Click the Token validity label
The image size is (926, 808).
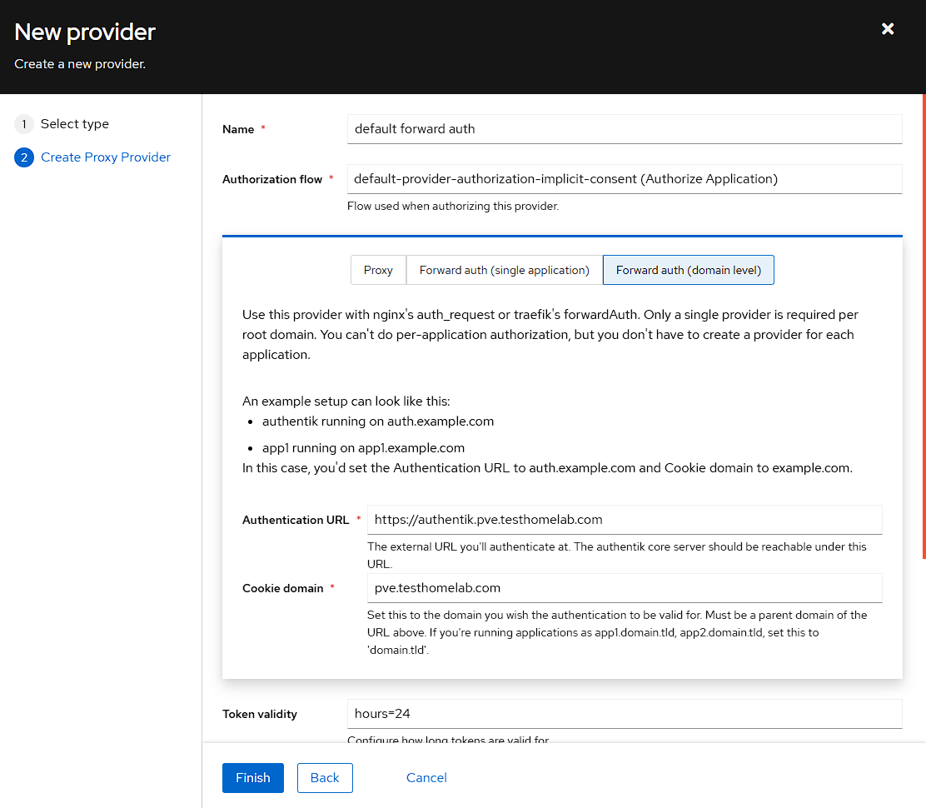tap(260, 715)
